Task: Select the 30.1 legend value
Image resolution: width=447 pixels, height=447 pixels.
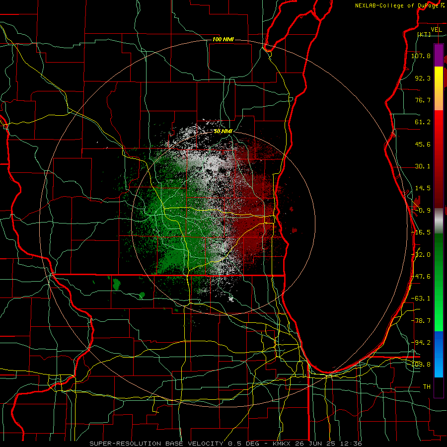Action: (423, 166)
